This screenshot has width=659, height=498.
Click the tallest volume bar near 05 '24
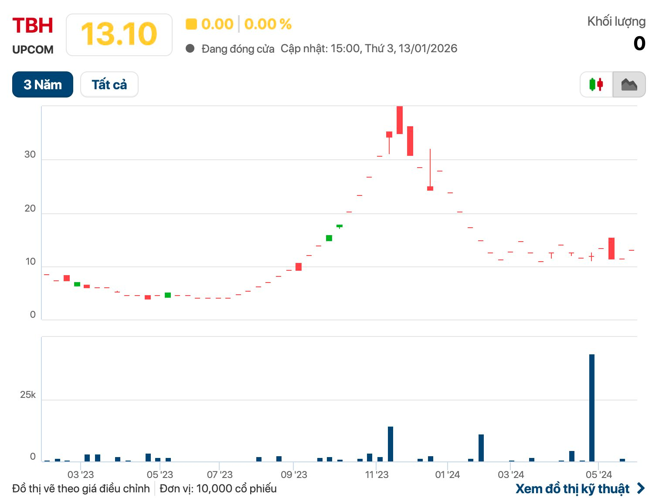(591, 407)
